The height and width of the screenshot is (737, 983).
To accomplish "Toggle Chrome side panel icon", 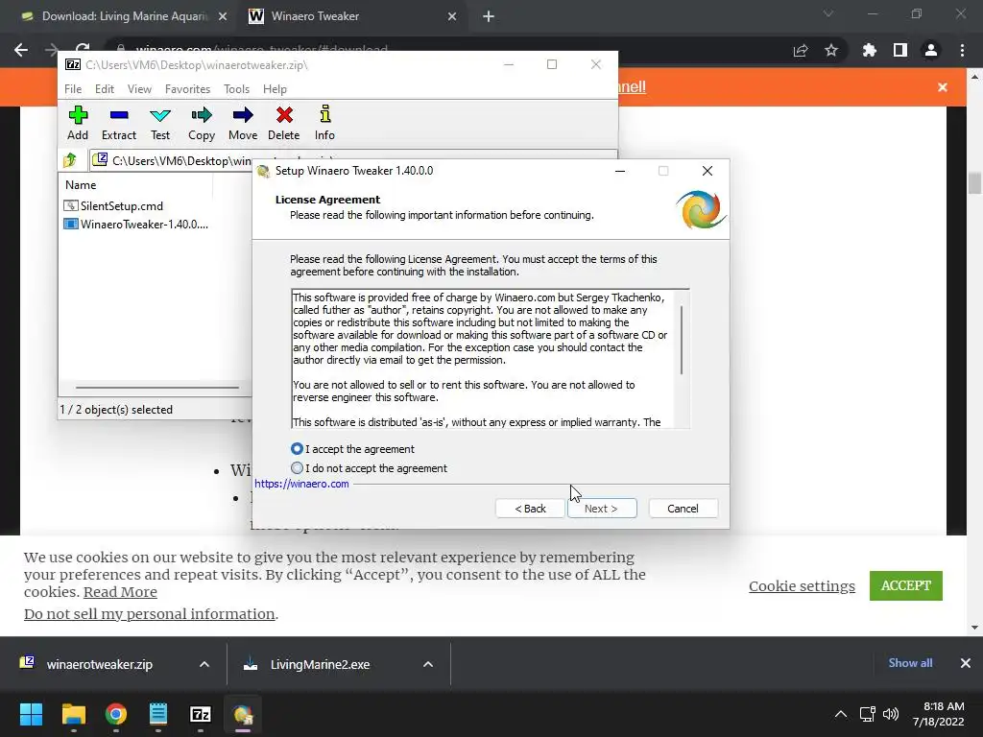I will (900, 50).
